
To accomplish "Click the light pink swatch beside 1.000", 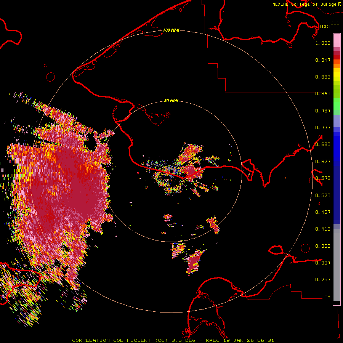I will (337, 41).
